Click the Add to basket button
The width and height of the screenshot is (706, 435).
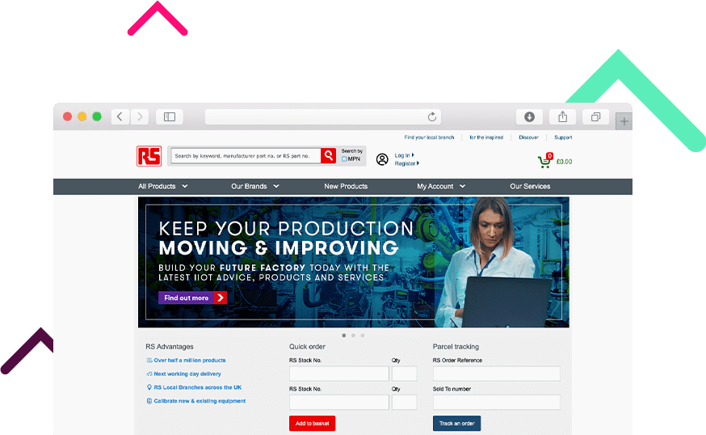point(312,424)
